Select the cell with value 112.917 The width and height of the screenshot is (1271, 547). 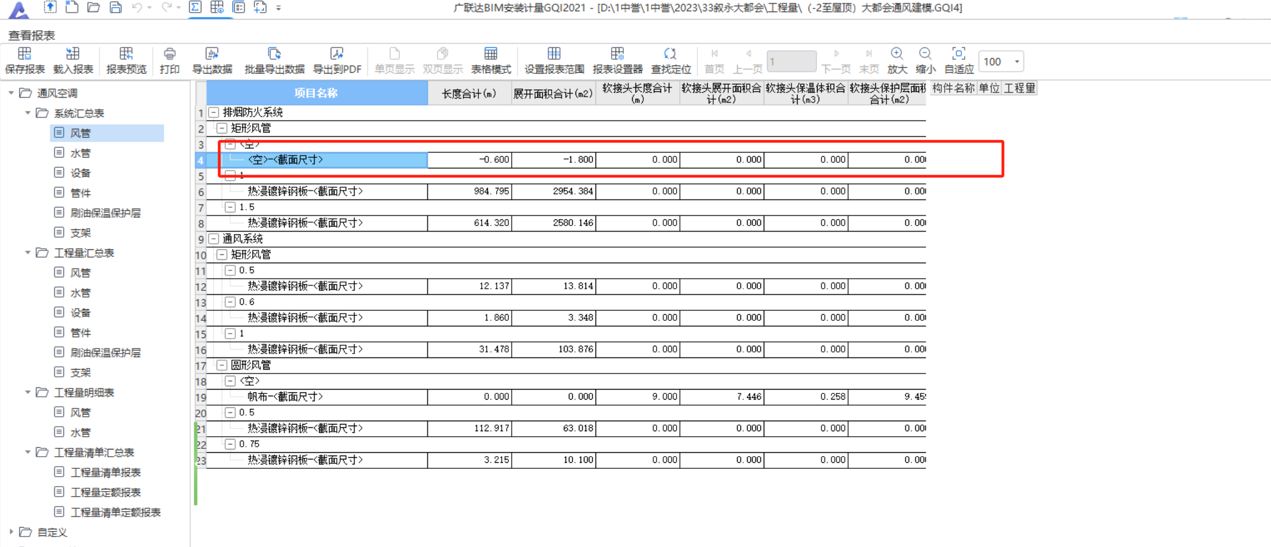[x=470, y=428]
